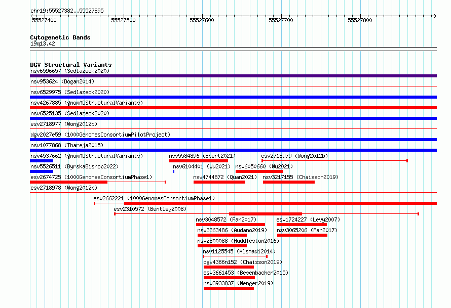Click the Cytogenetic Bands track title
Viewport: 451px width, 308px height.
point(60,37)
